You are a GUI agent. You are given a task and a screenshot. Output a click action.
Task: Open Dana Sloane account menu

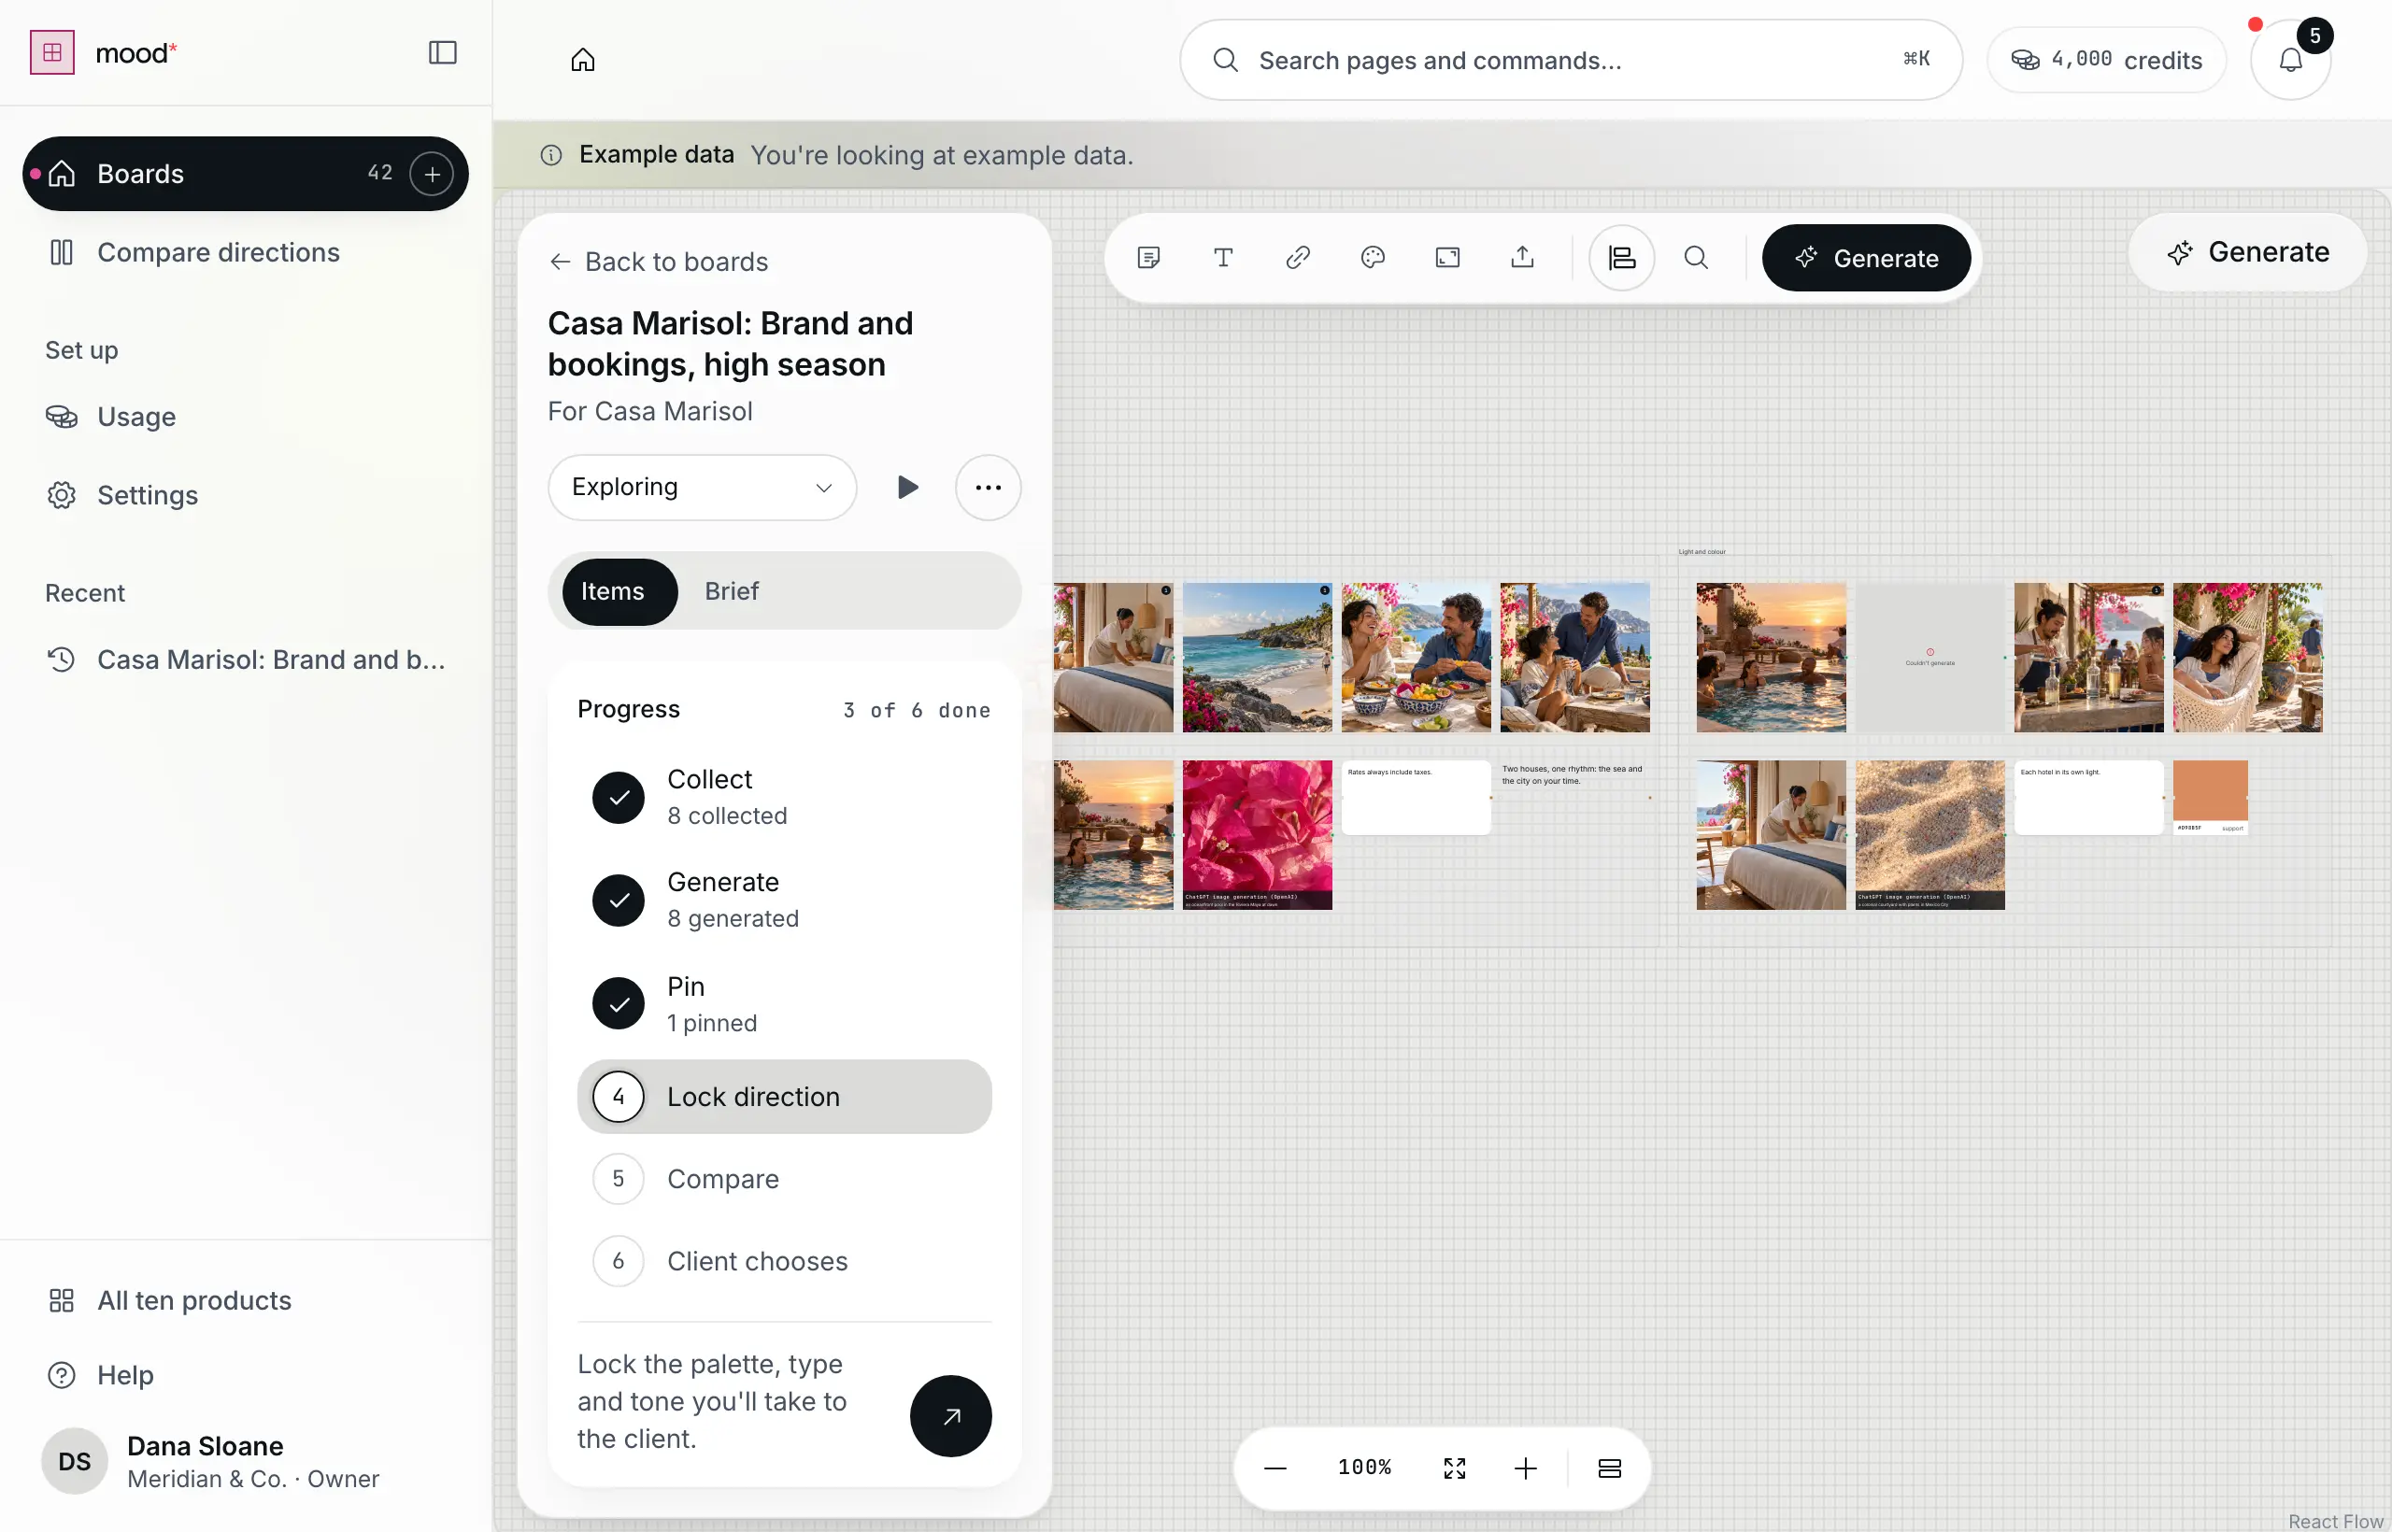coord(245,1461)
